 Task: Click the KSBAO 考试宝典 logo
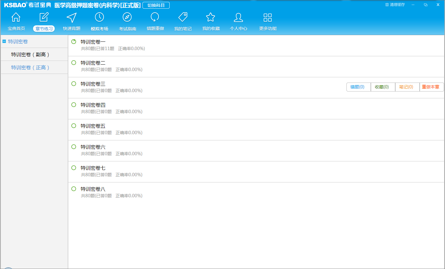point(28,5)
